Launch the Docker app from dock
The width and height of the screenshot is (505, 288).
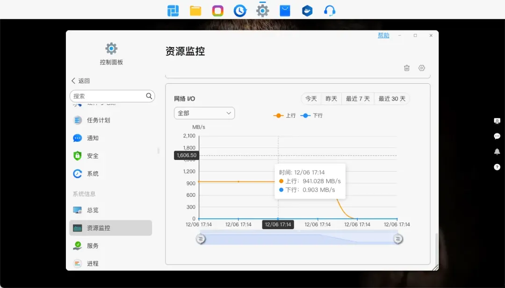click(x=307, y=11)
